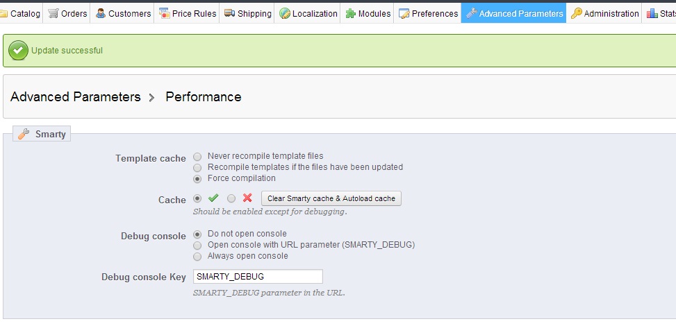
Task: Click the Administration key icon
Action: tap(577, 13)
